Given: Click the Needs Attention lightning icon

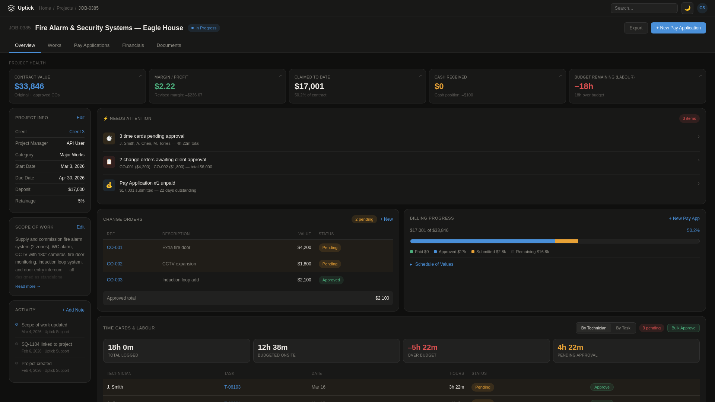Looking at the screenshot, I should point(106,119).
